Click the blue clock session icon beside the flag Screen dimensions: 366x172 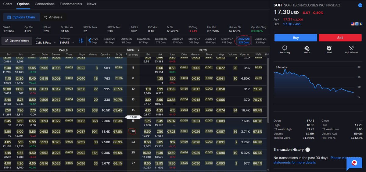[x=357, y=24]
